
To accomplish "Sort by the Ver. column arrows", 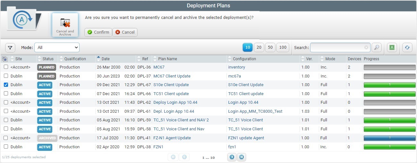I will click(x=303, y=59).
